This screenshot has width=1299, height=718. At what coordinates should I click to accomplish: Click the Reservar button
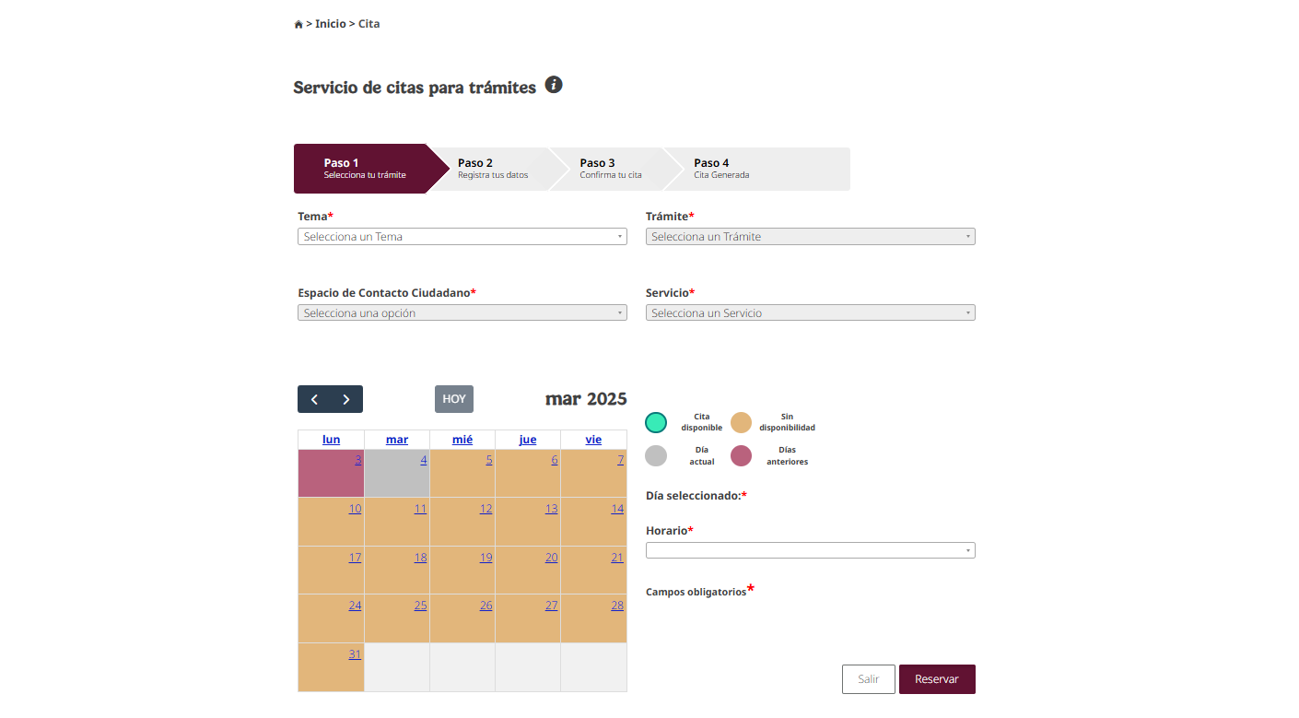[x=937, y=679]
